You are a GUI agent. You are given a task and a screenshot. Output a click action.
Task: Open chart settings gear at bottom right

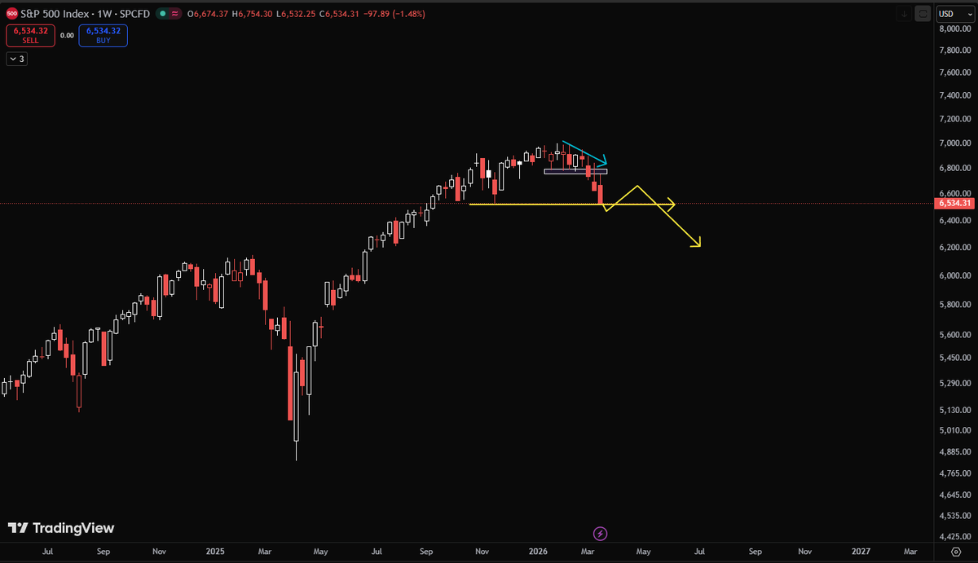coord(957,552)
